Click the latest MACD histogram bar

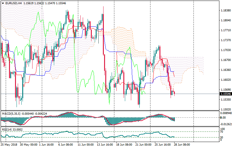click(174, 119)
